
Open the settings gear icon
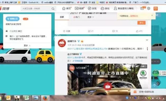pyautogui.click(x=149, y=8)
